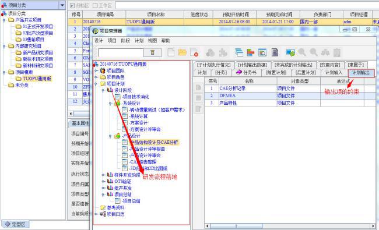Screen dimensions: 379x230
Task: Open the 设计 menu
Action: coord(99,41)
